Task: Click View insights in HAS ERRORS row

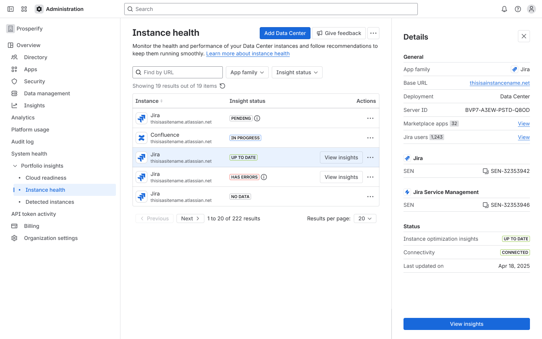Action: point(341,177)
